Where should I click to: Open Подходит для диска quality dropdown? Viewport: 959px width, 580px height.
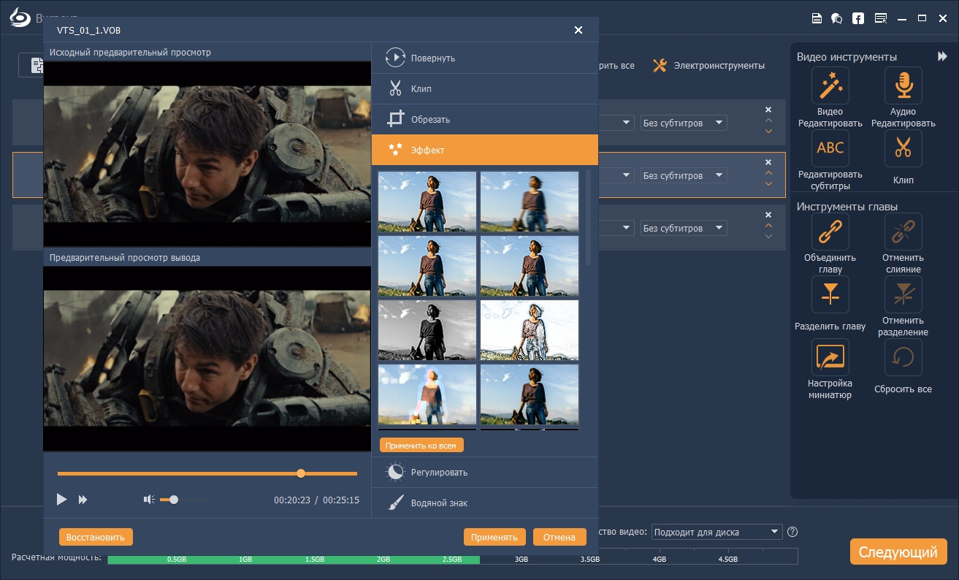717,532
